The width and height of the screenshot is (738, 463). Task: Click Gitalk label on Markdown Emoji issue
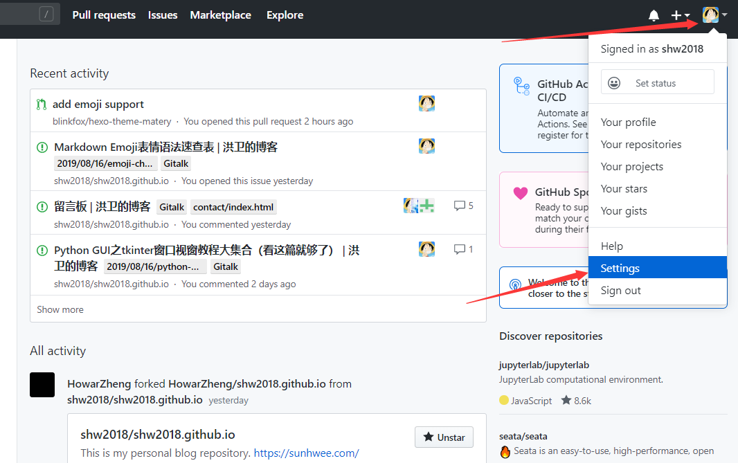pyautogui.click(x=176, y=164)
